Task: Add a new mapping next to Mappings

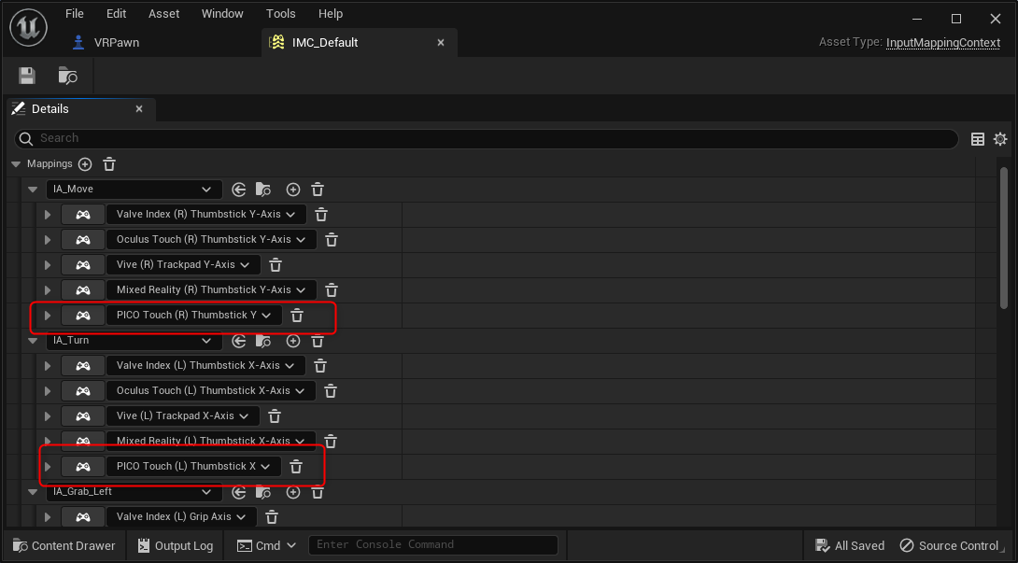Action: [85, 164]
